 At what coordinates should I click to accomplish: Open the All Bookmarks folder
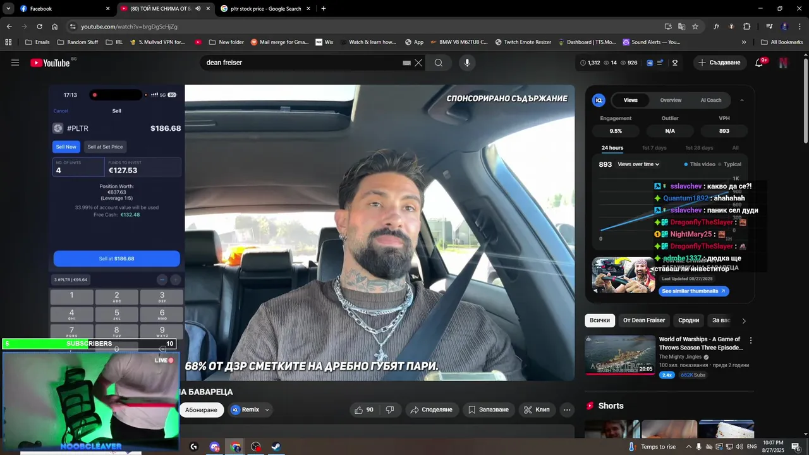coord(781,42)
